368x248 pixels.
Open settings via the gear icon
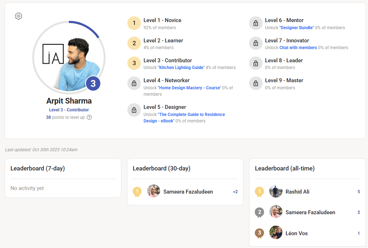(x=18, y=16)
